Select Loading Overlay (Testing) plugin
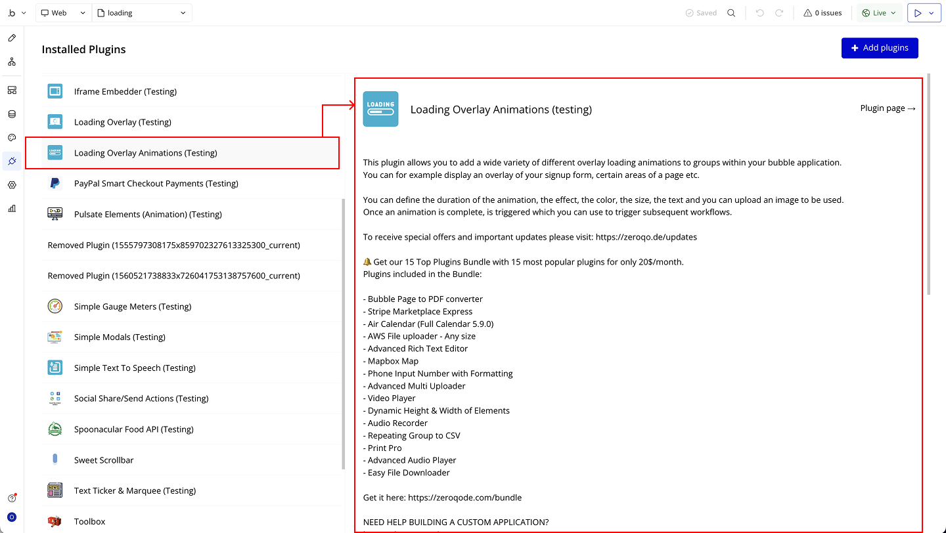Image resolution: width=946 pixels, height=533 pixels. (x=193, y=122)
